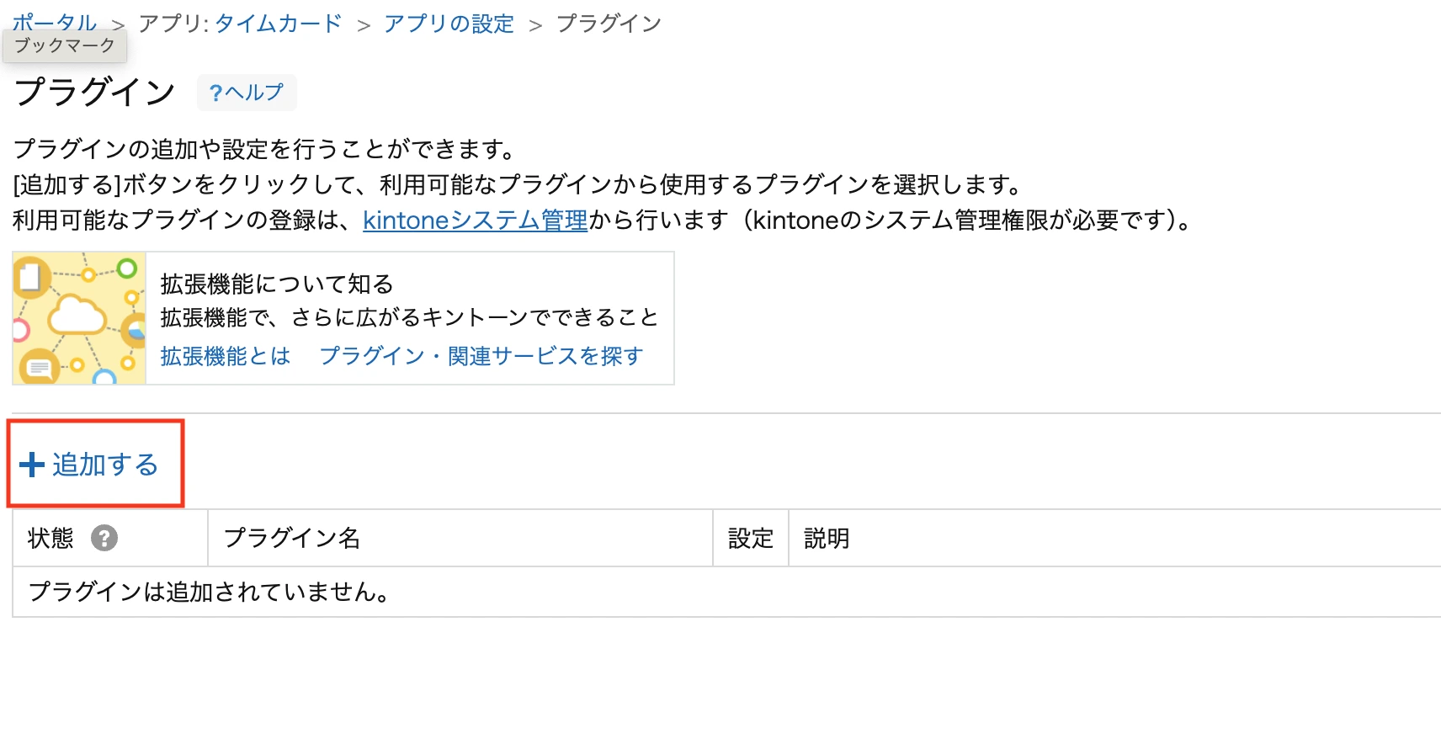Open the kintoneシステム管理 link

[476, 221]
